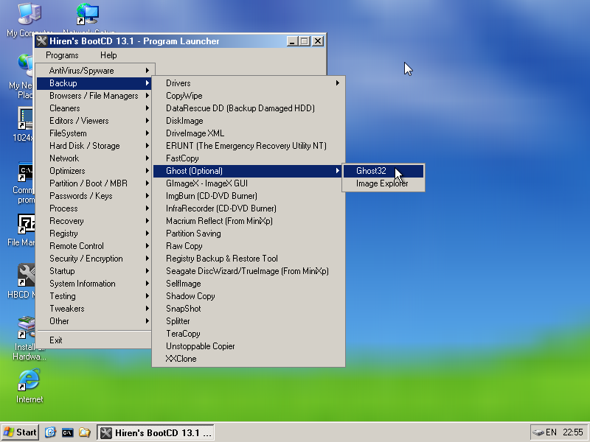The height and width of the screenshot is (442, 590).
Task: Expand the Drivers submenu under Backup
Action: coord(249,83)
